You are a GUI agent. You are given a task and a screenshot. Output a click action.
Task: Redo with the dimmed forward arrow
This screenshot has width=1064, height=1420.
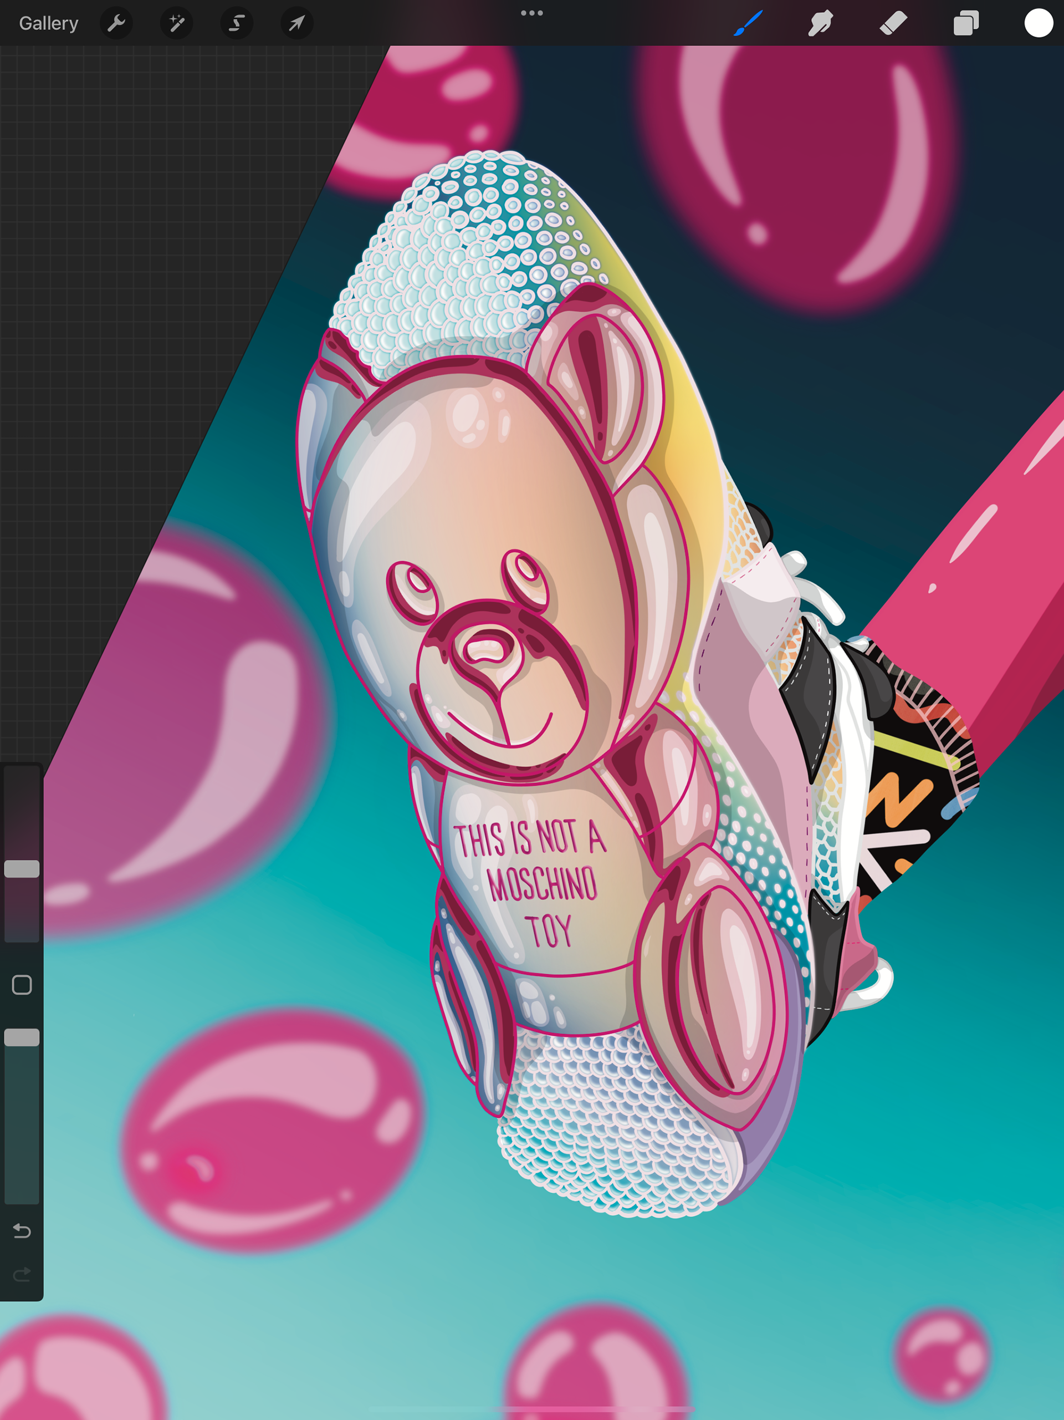point(22,1274)
